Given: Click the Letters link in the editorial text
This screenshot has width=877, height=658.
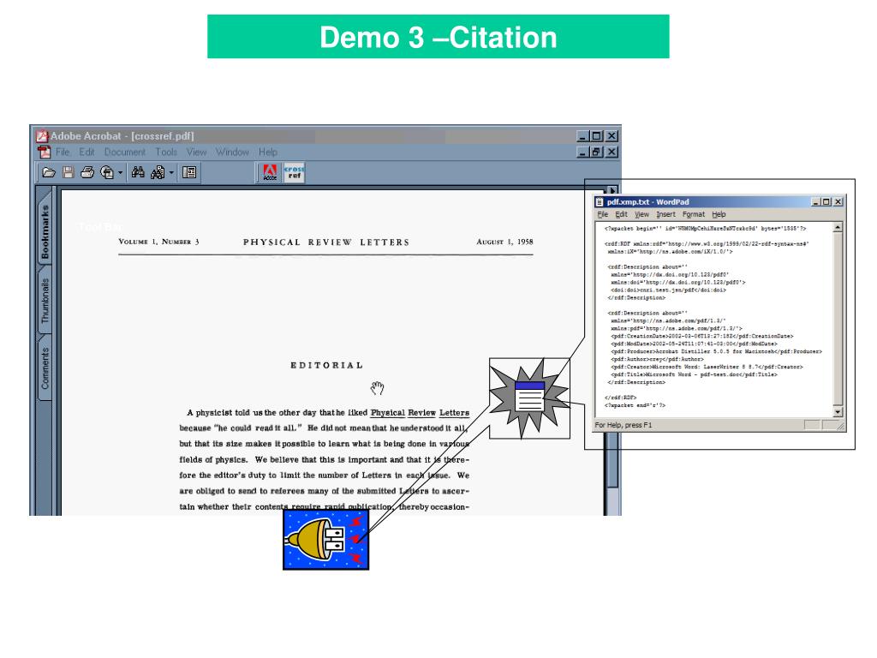Looking at the screenshot, I should pyautogui.click(x=454, y=413).
